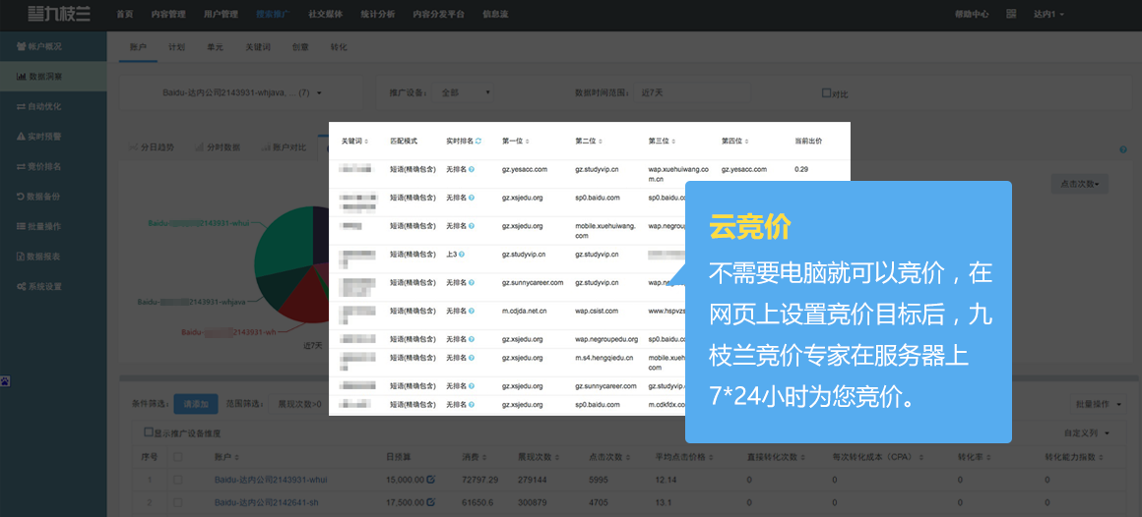Switch to 计划 tab
1142x517 pixels.
[176, 47]
